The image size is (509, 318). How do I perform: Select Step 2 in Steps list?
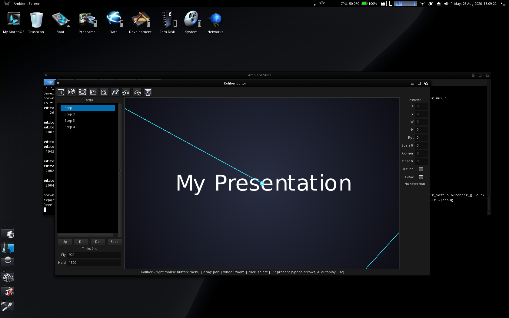coord(88,114)
